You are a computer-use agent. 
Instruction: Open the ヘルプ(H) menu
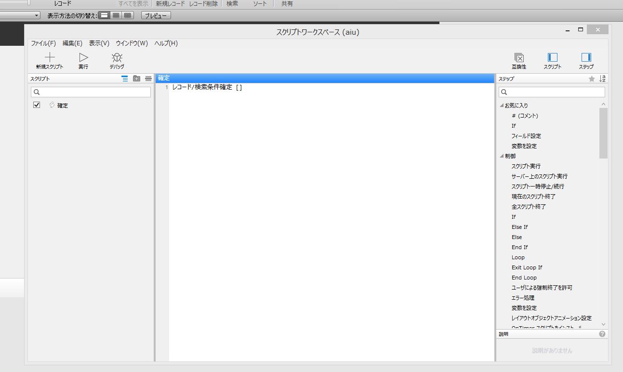pos(166,43)
